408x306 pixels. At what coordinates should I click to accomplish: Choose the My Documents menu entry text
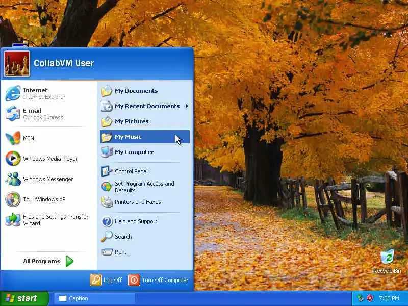click(x=136, y=91)
